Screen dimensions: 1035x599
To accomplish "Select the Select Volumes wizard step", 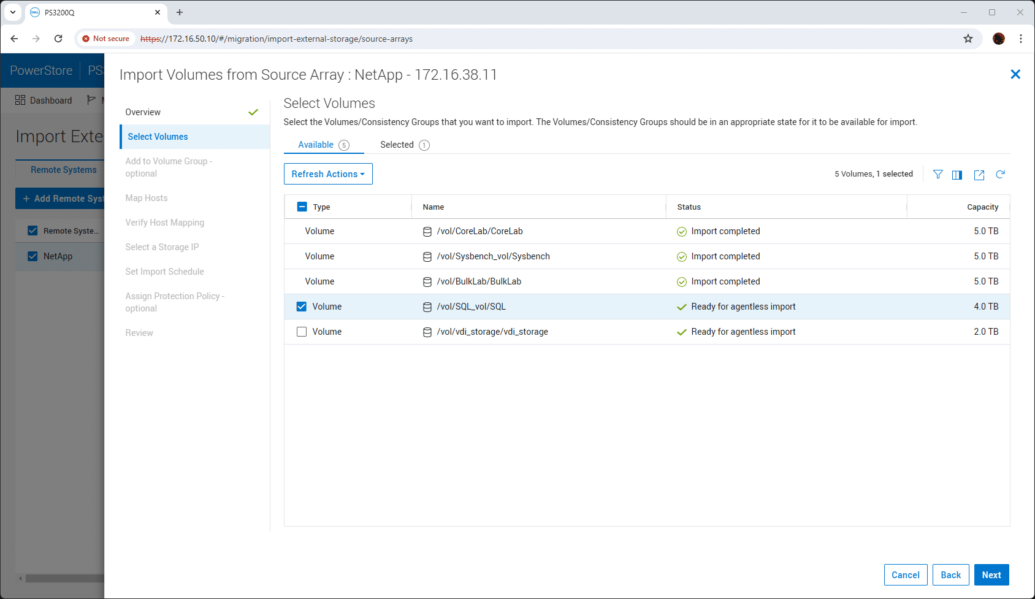I will [x=195, y=137].
